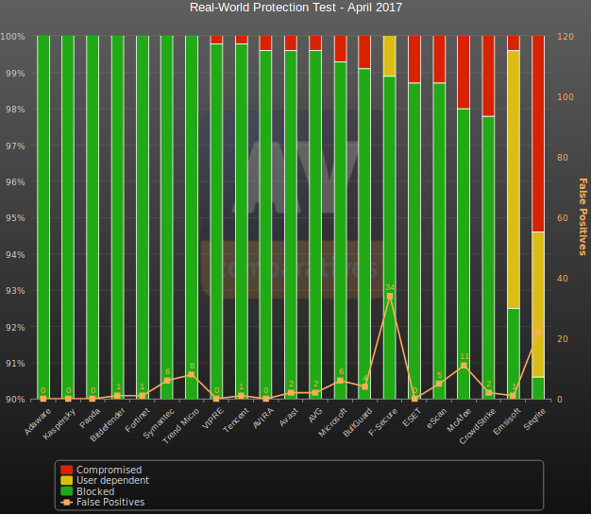
Task: Click the Tencent false positive marker 1
Action: click(x=242, y=396)
